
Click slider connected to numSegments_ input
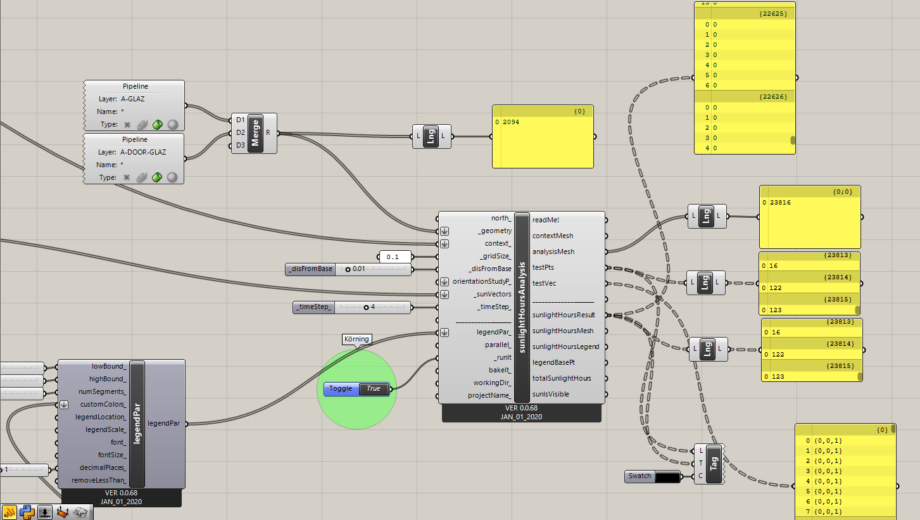pyautogui.click(x=22, y=393)
